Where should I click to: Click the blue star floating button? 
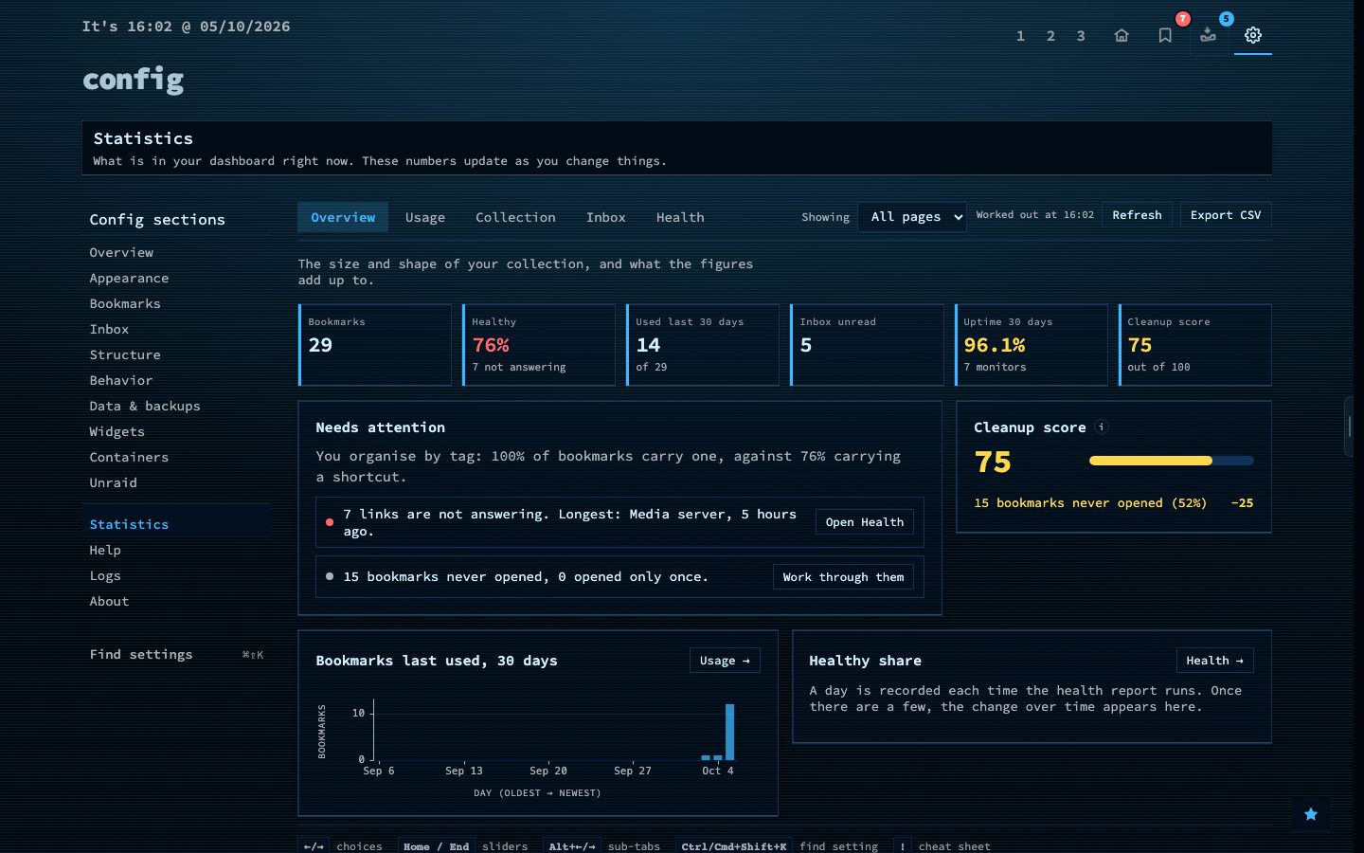(1311, 814)
